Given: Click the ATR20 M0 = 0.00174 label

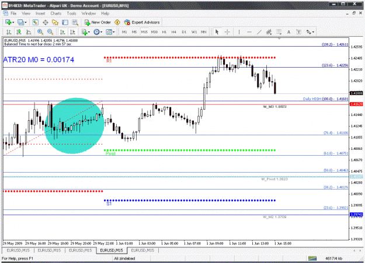Looking at the screenshot, I should pyautogui.click(x=39, y=59).
